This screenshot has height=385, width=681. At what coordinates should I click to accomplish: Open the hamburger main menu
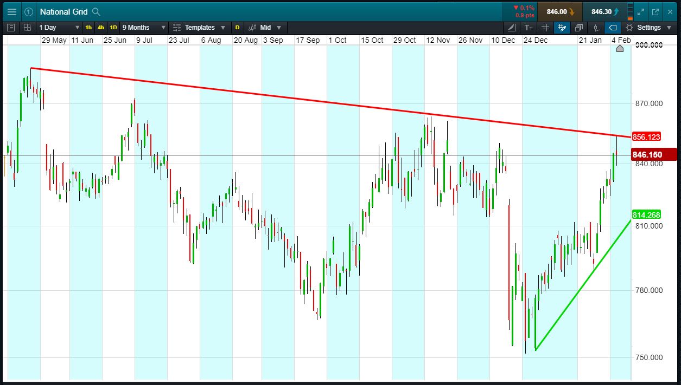12,11
